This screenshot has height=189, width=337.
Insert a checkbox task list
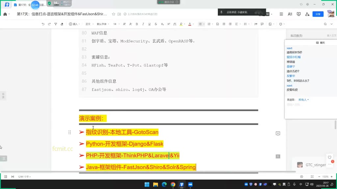click(218, 24)
